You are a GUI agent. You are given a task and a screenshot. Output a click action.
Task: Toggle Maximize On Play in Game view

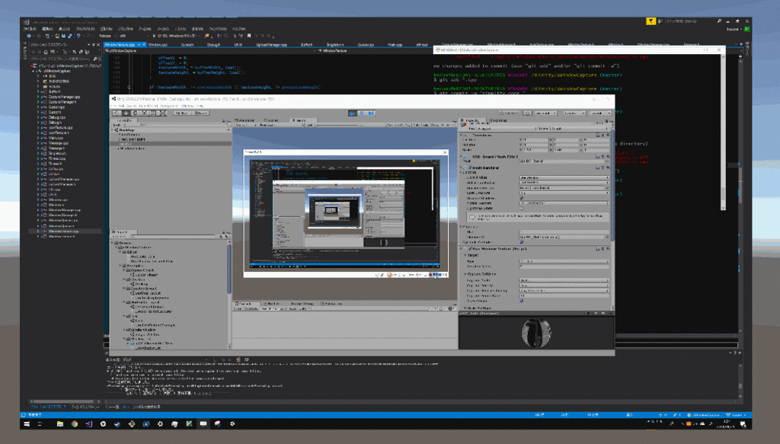tap(398, 125)
